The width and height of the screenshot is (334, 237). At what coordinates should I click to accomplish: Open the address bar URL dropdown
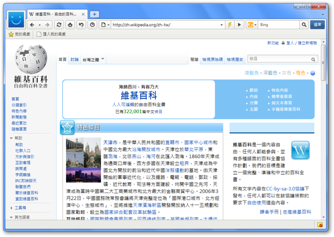222,25
